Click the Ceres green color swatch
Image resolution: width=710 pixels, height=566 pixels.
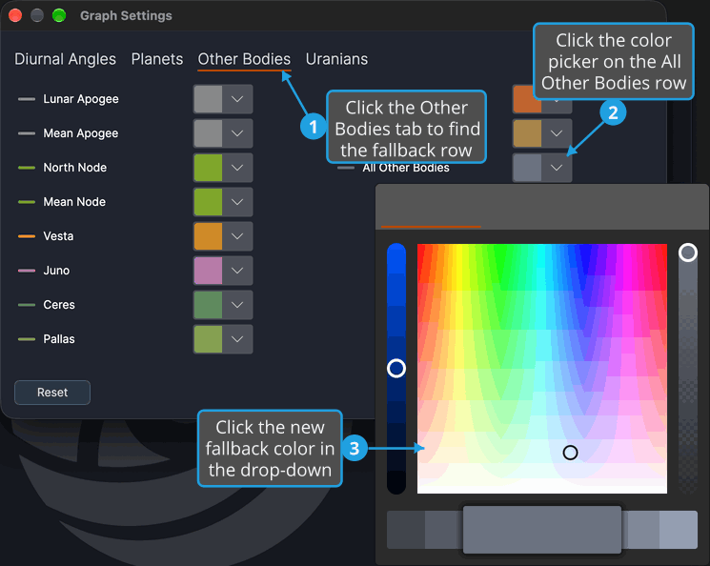209,305
